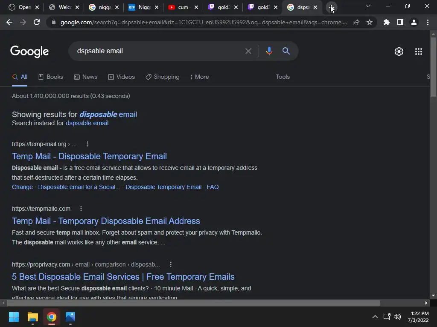
Task: Open 5 Best Disposable Email Services result
Action: point(123,277)
